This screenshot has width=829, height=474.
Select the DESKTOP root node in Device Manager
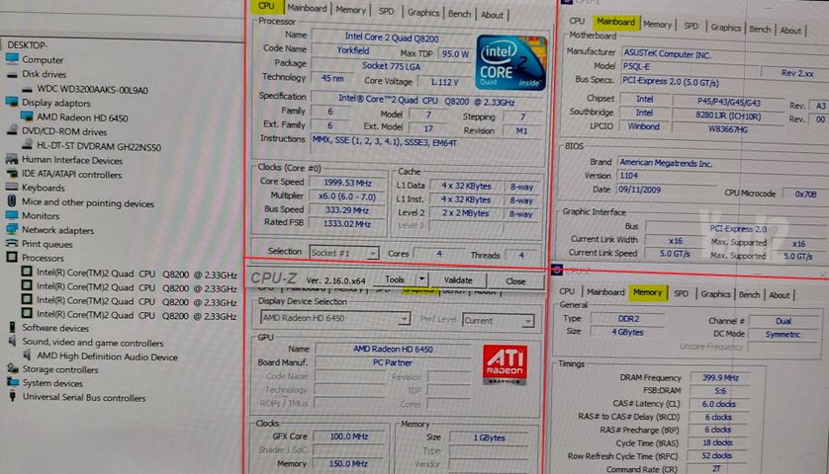27,44
